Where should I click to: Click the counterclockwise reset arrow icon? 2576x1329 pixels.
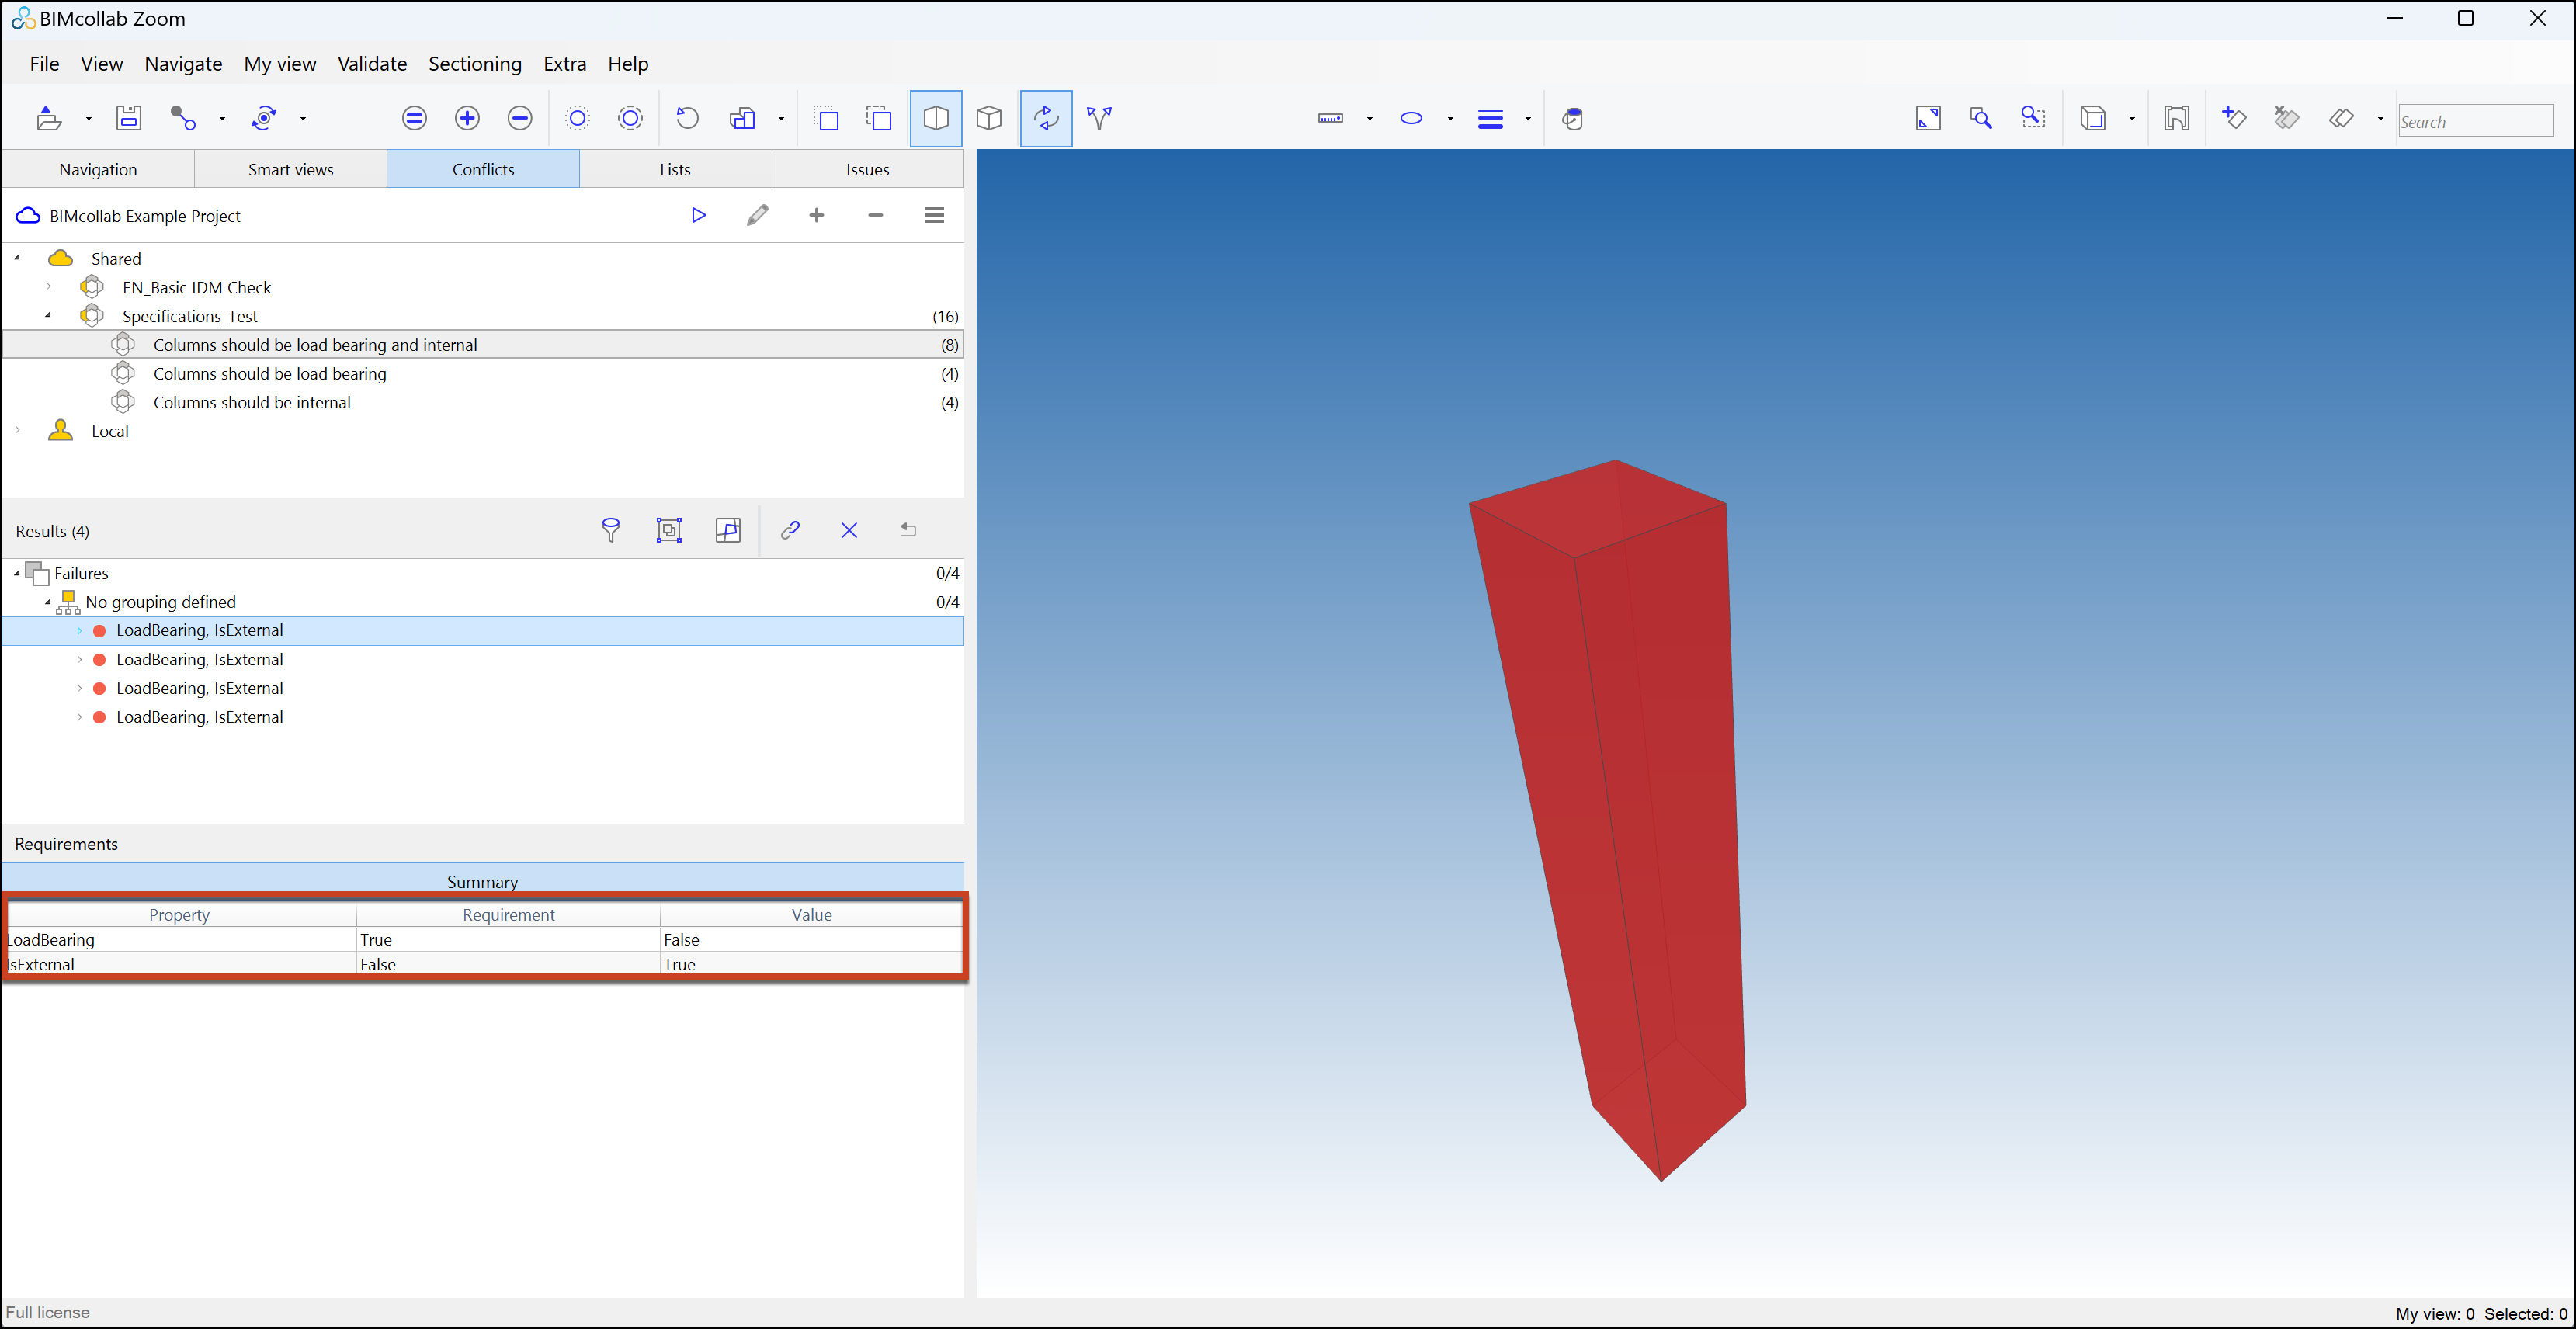tap(687, 118)
